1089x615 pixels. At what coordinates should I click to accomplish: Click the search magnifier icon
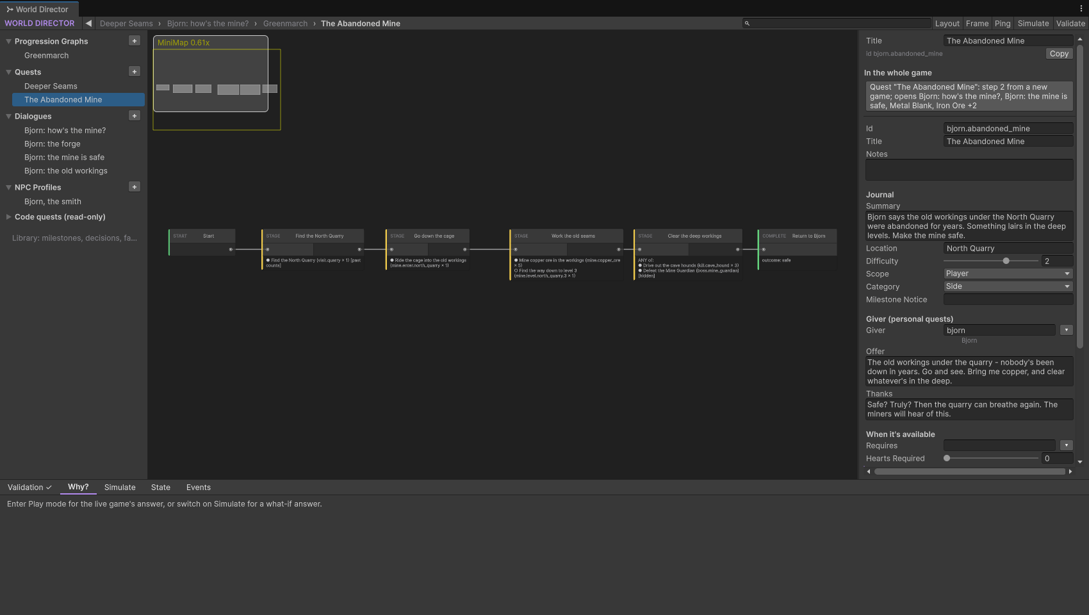[747, 23]
